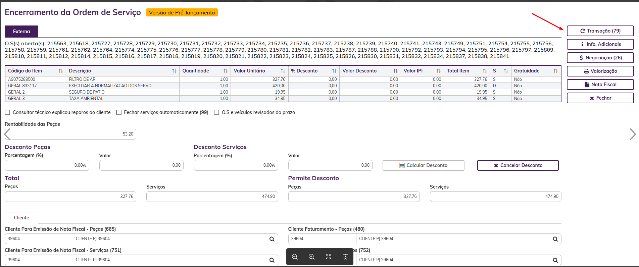Click Calcular Desconto
This screenshot has height=267, width=639.
pyautogui.click(x=424, y=165)
